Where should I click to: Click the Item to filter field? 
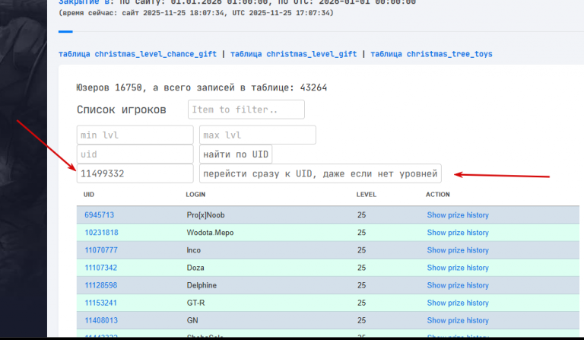pos(246,110)
